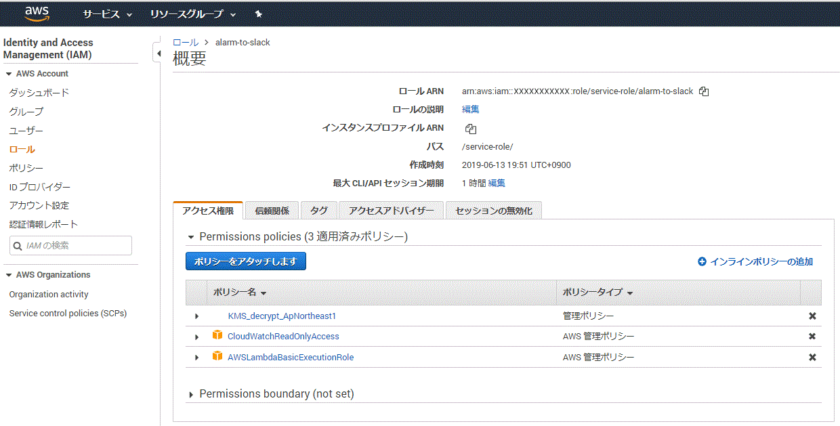Click the ポリシーをアタッチします button
This screenshot has width=840, height=426.
click(246, 261)
